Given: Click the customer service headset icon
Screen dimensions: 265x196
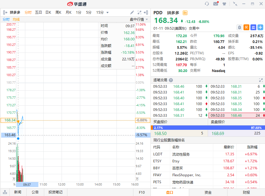Looking at the screenshot, I should [207, 4].
